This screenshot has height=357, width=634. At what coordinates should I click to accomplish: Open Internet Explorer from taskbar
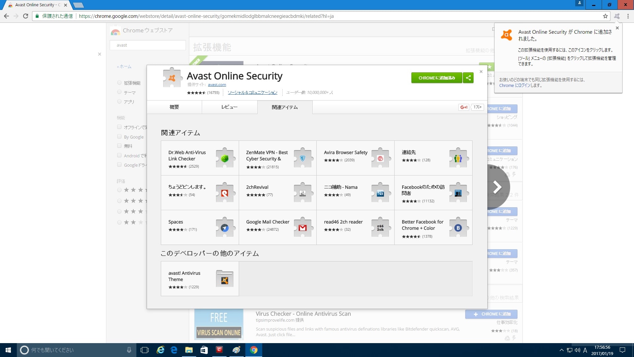160,350
